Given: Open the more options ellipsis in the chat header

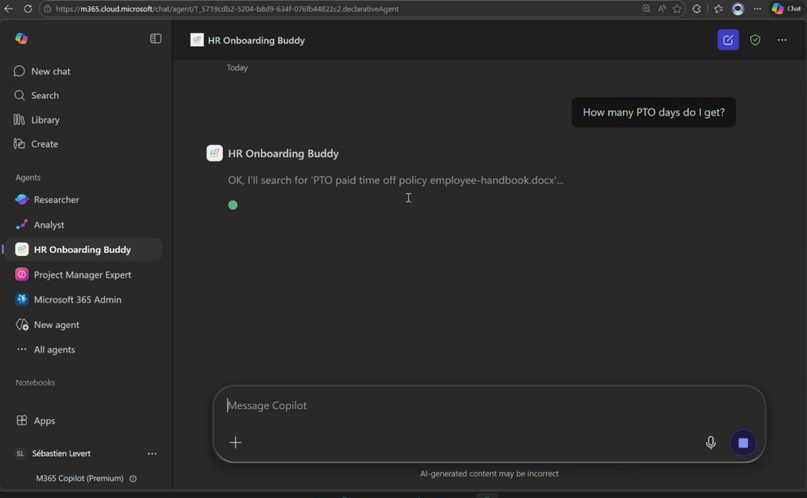Looking at the screenshot, I should point(782,39).
